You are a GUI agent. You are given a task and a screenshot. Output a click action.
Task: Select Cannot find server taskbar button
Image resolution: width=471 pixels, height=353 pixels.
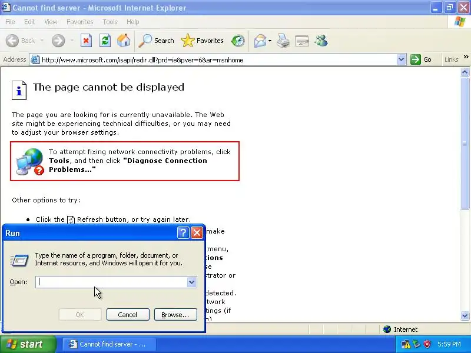[x=108, y=344]
